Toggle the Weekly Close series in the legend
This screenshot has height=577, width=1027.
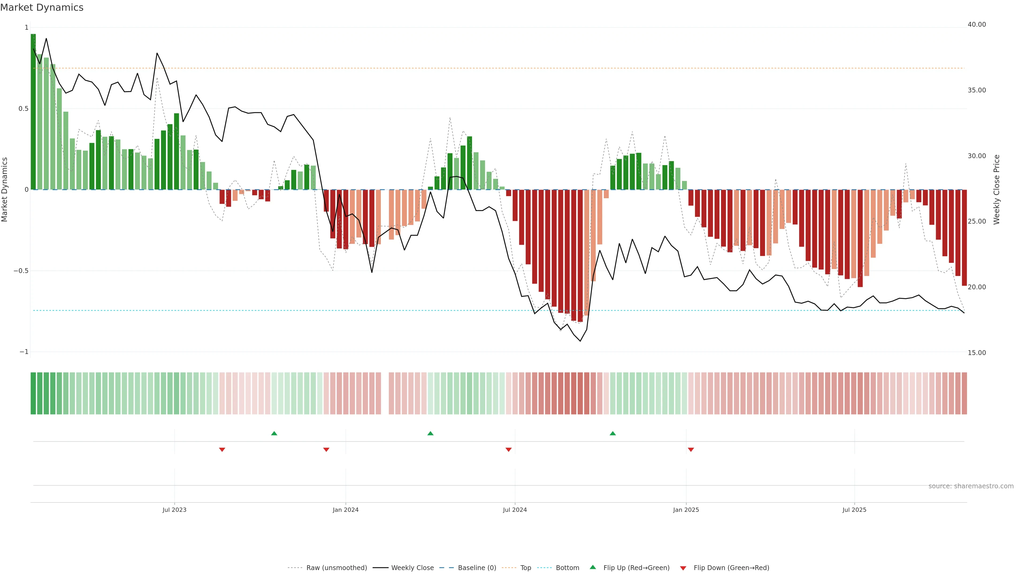pos(412,568)
